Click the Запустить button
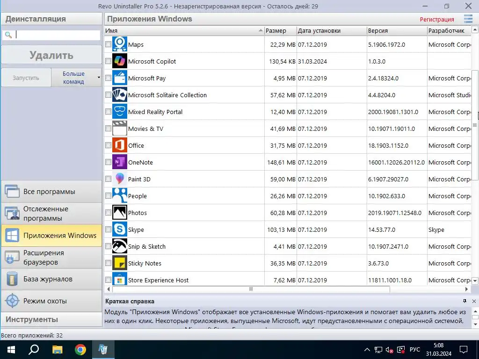479x359 pixels. (26, 78)
